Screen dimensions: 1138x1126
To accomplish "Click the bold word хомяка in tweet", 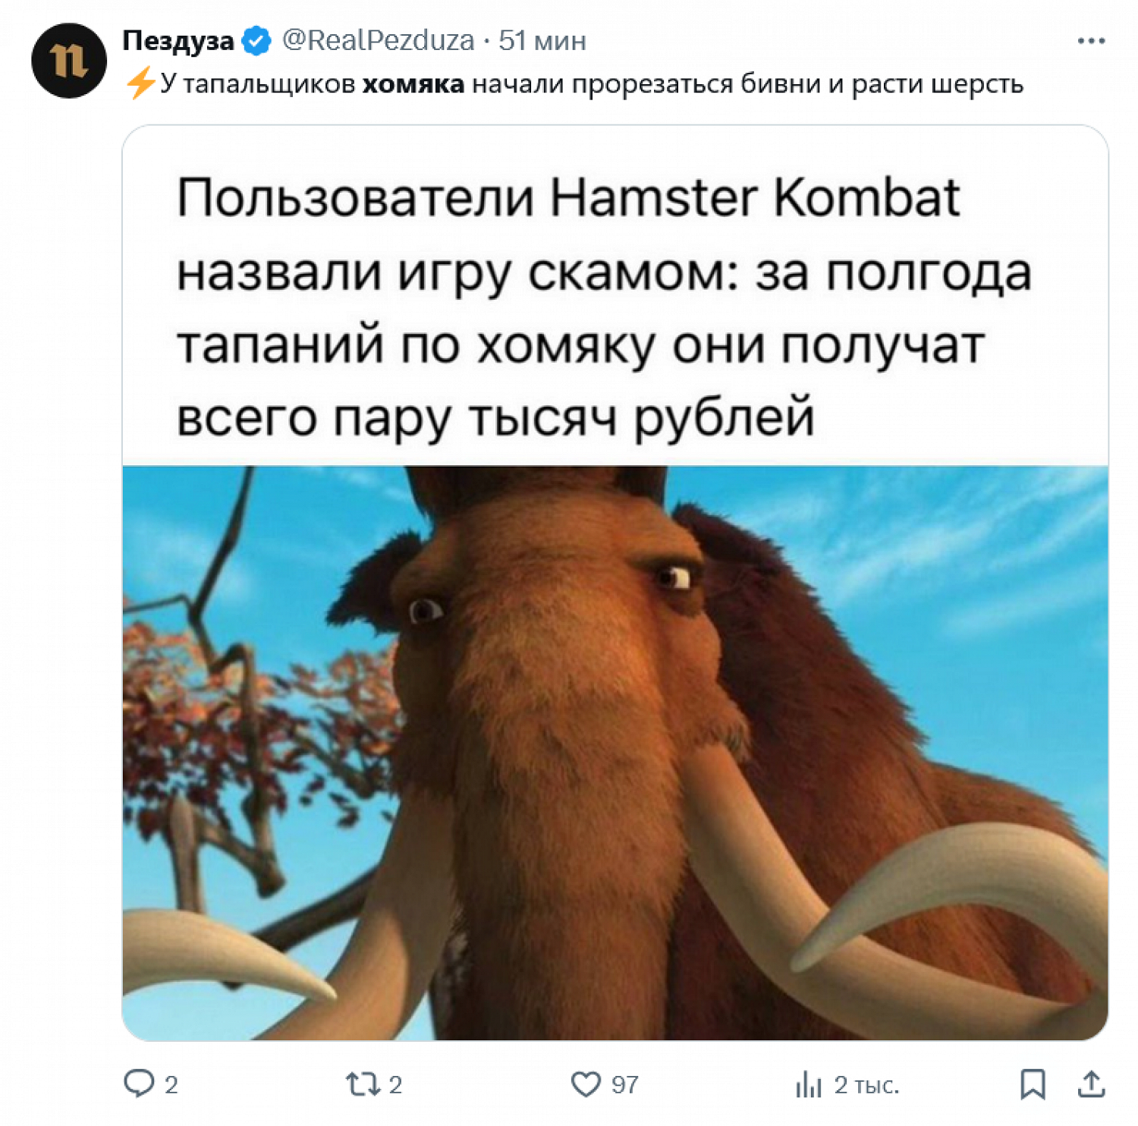I will point(413,83).
